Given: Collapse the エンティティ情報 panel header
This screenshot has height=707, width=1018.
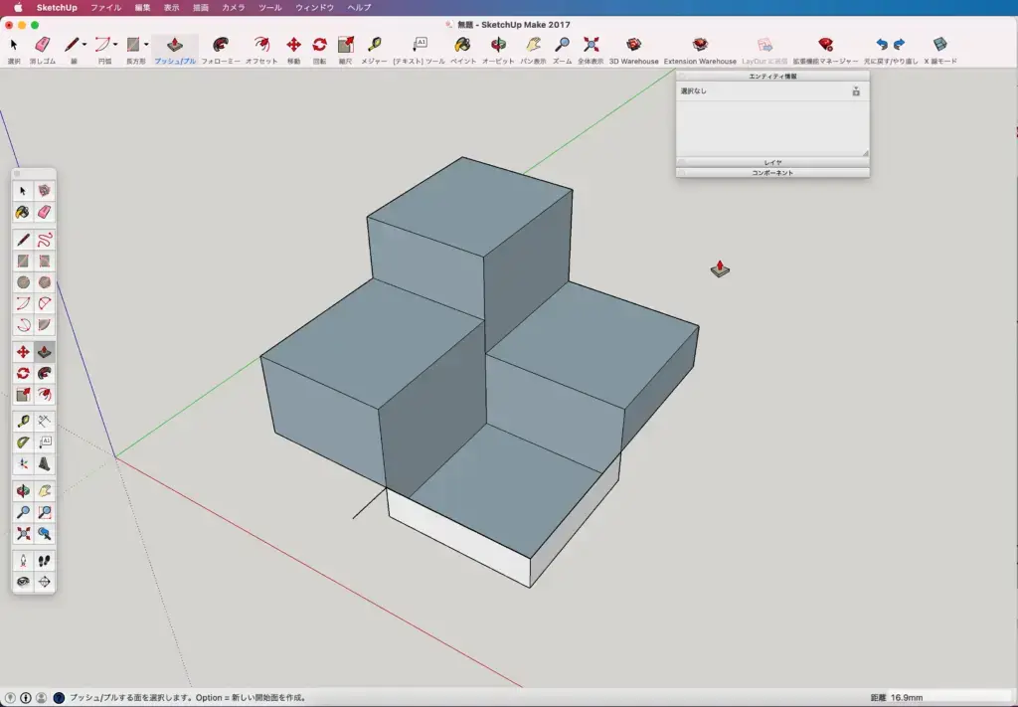Looking at the screenshot, I should (772, 76).
